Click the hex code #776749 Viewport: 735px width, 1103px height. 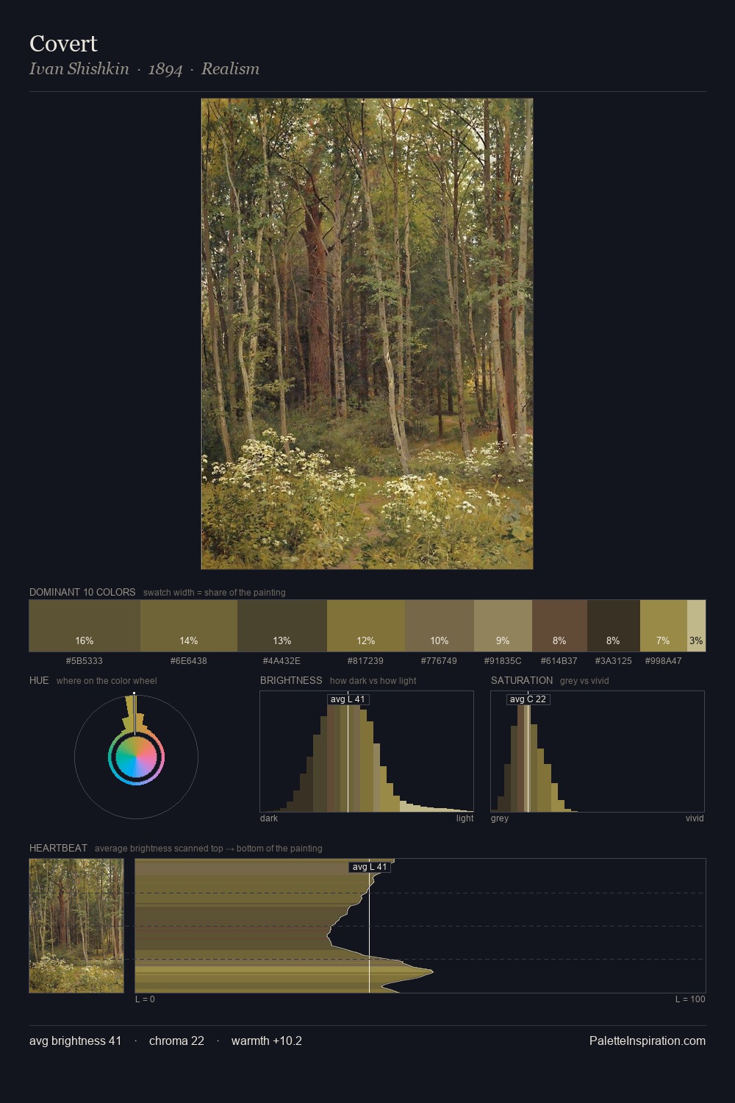click(x=439, y=661)
